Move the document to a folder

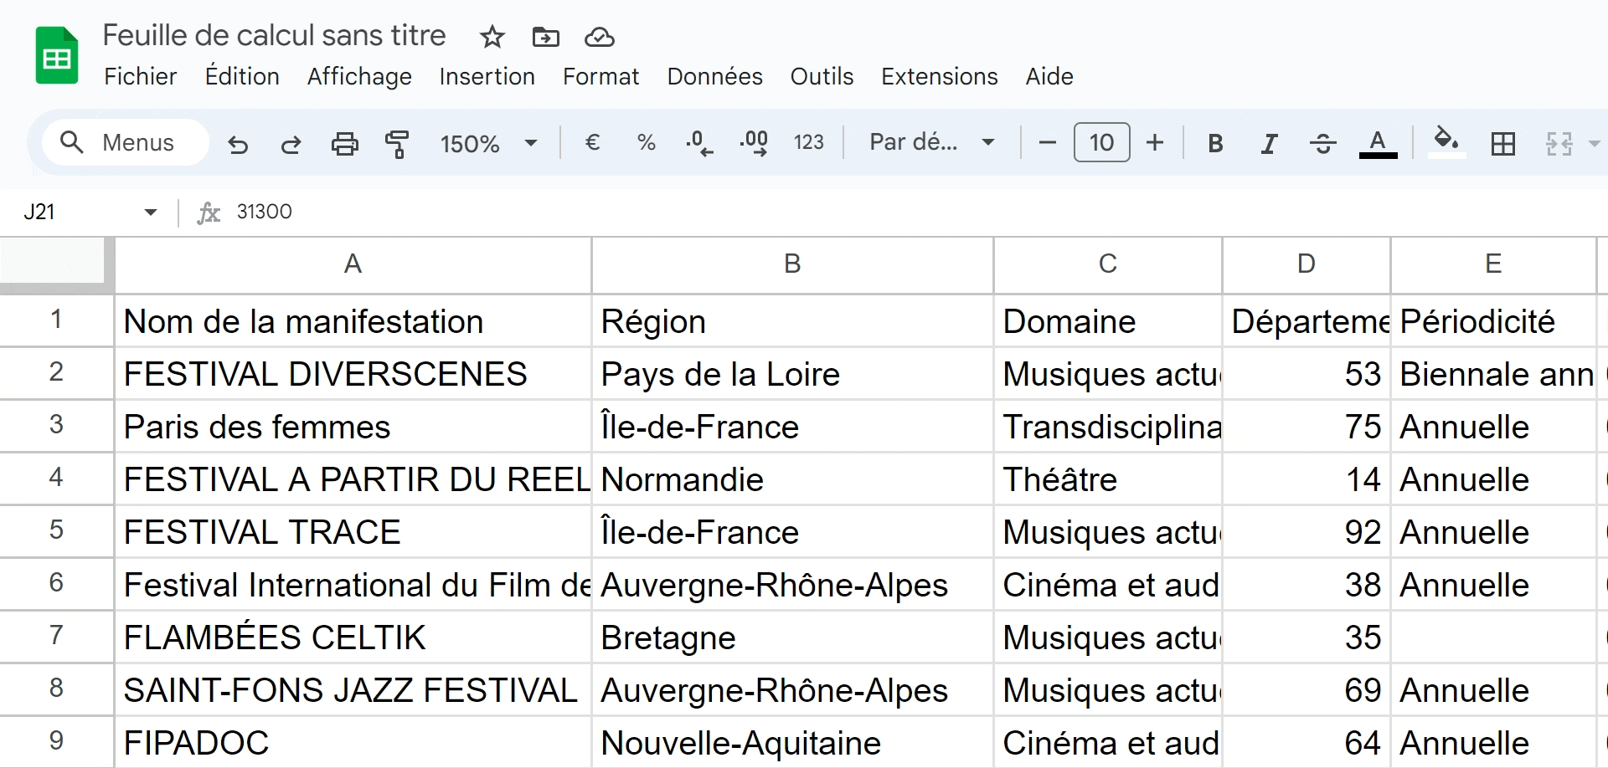[545, 37]
